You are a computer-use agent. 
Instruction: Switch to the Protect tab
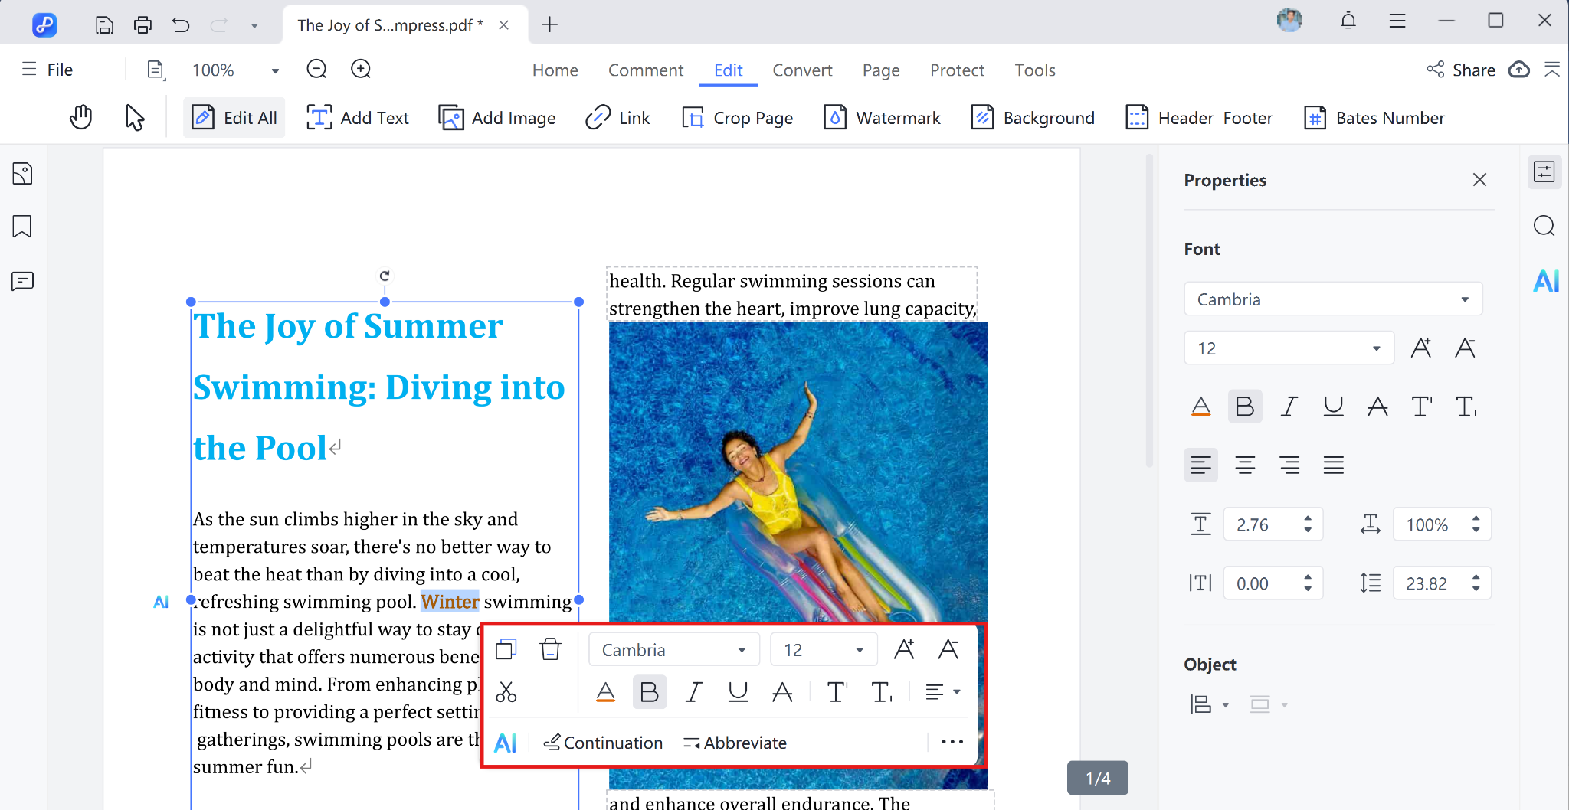(957, 70)
